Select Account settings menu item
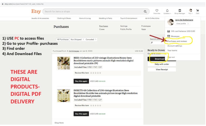 click(175, 46)
